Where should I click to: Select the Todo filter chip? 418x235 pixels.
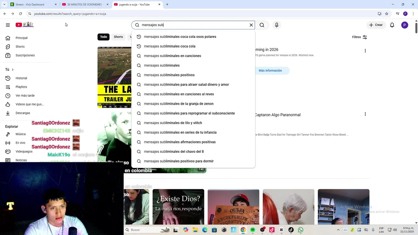pyautogui.click(x=104, y=37)
